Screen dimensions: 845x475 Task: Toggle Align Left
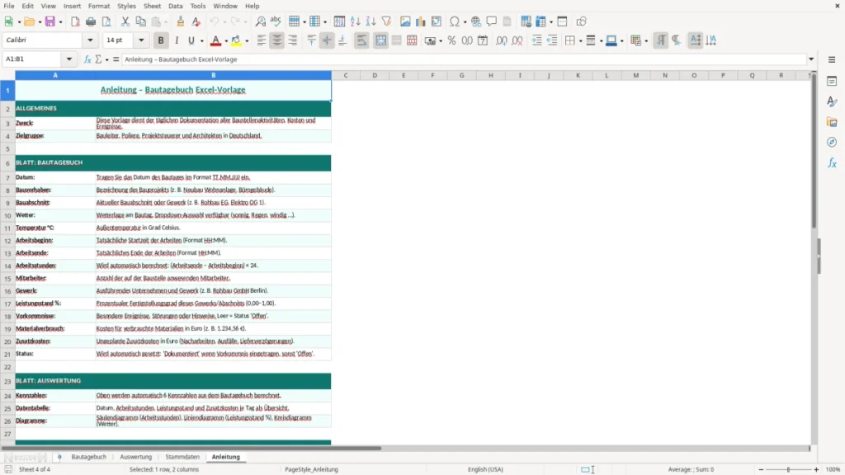[262, 40]
